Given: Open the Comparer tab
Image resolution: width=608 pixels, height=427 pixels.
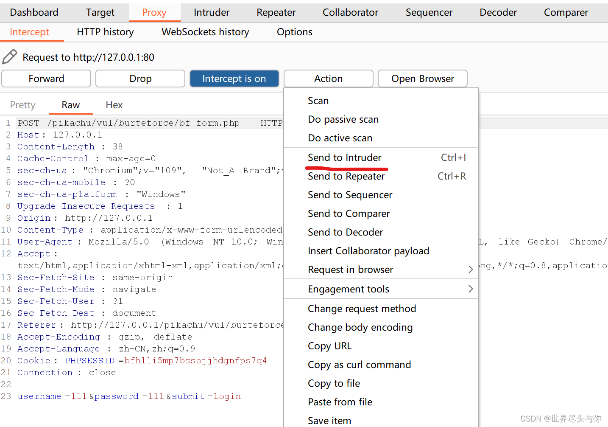Looking at the screenshot, I should coord(566,12).
